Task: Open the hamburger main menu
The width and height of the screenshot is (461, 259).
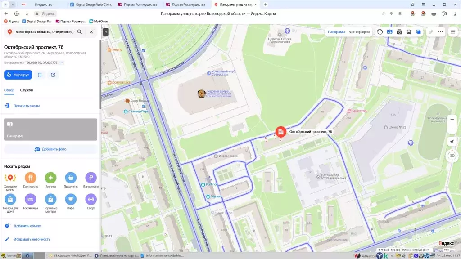Action: pyautogui.click(x=452, y=32)
